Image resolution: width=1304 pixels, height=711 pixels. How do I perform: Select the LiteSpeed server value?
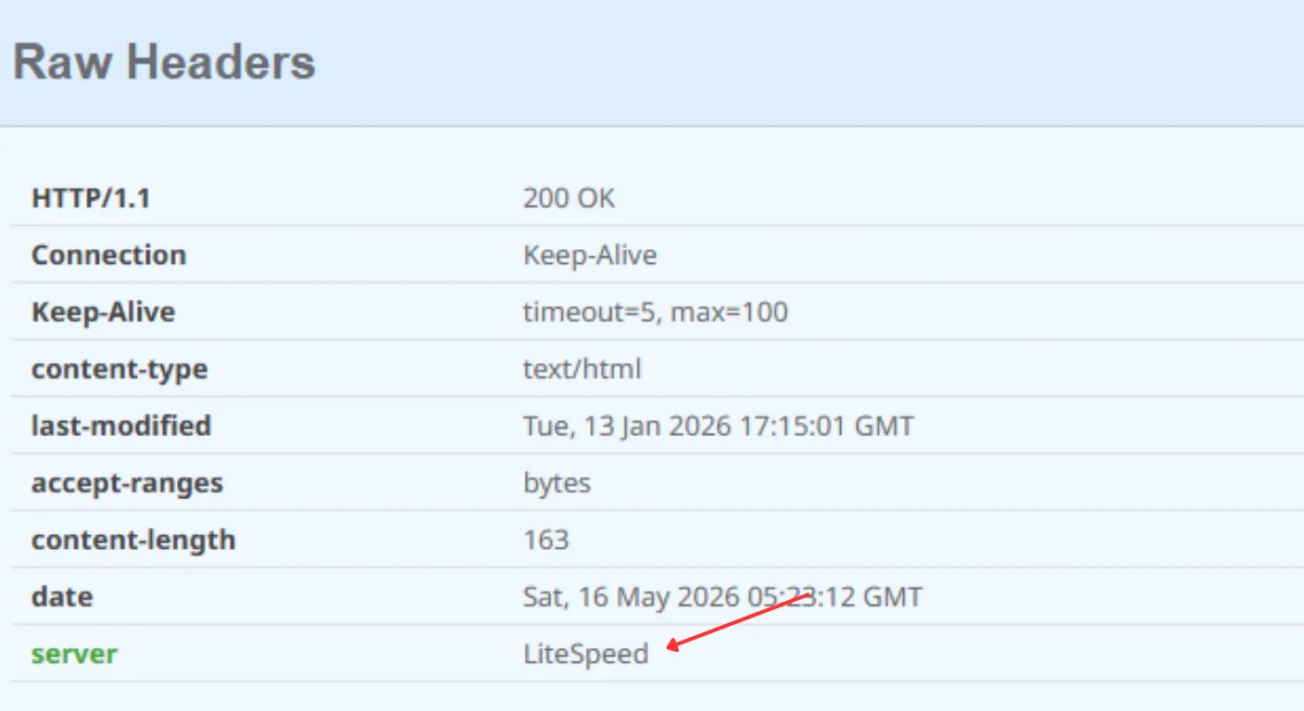(586, 654)
